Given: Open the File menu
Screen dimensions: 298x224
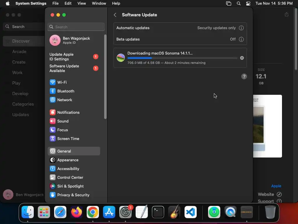Looking at the screenshot, I should point(56,3).
